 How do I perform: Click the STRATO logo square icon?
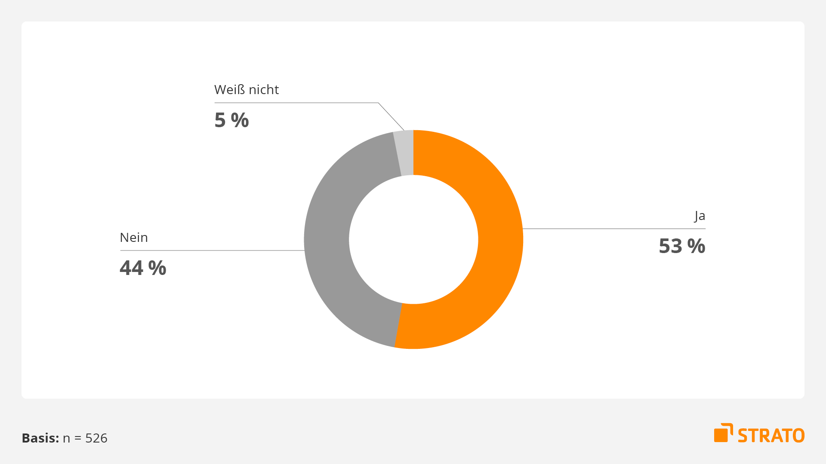(x=723, y=433)
